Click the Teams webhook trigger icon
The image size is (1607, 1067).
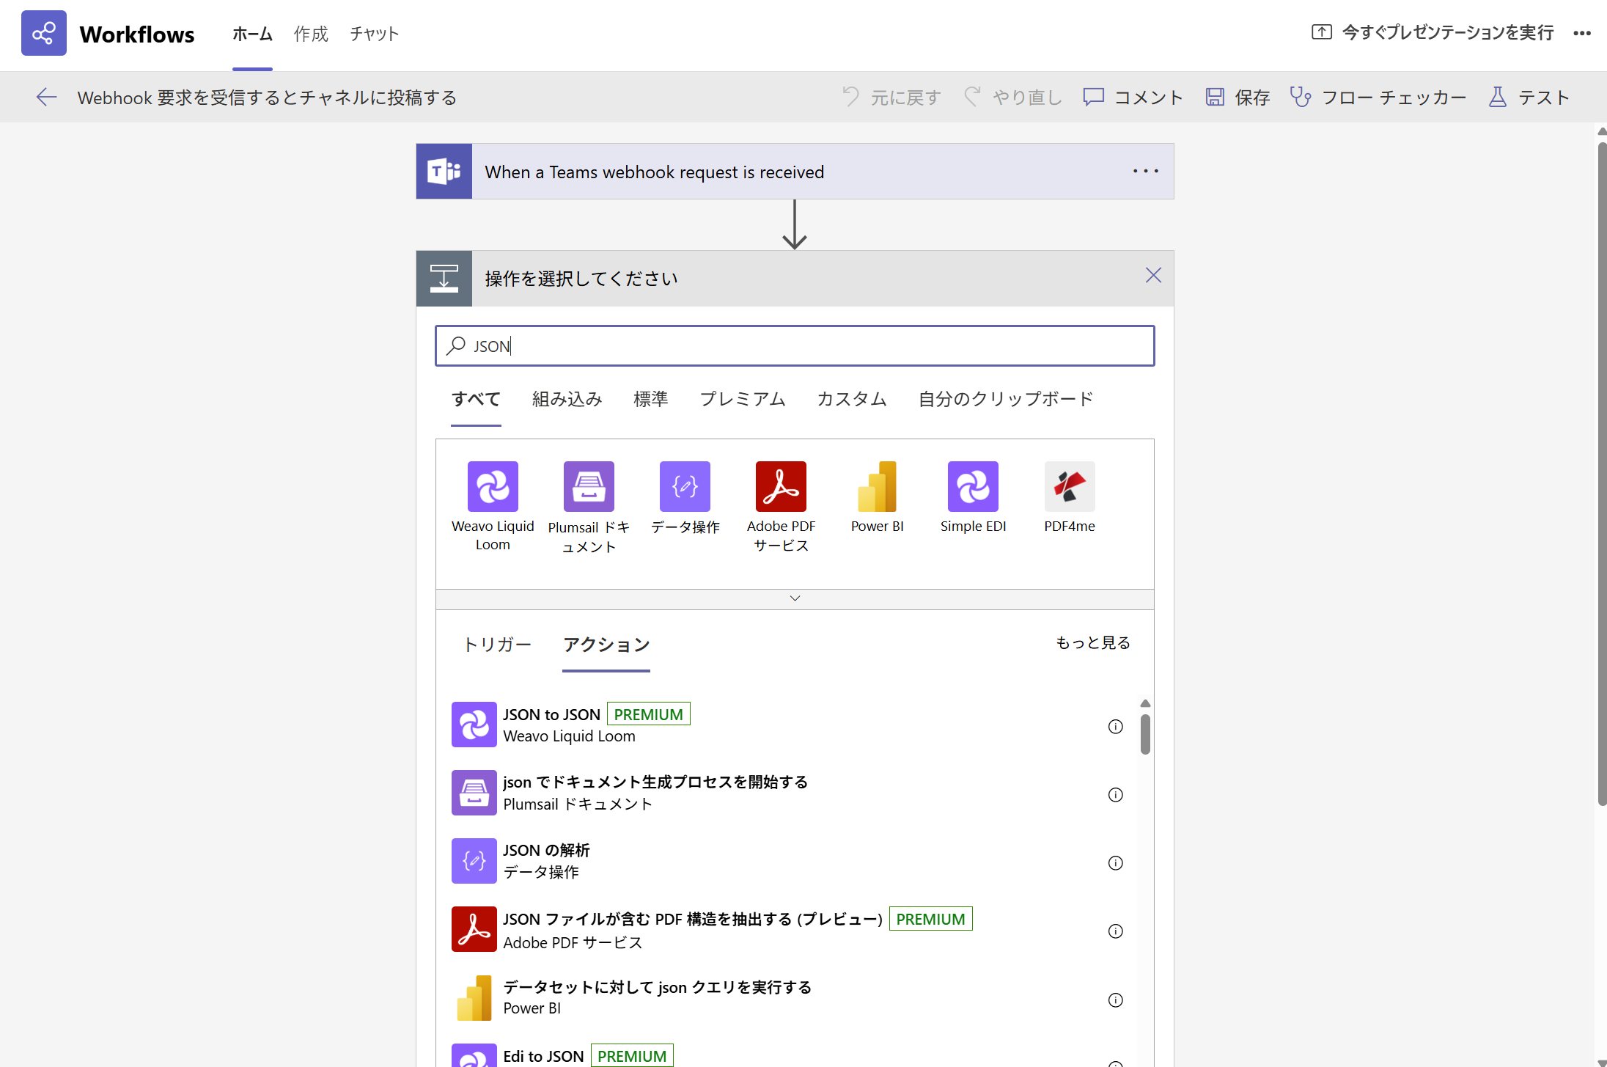[x=444, y=172]
